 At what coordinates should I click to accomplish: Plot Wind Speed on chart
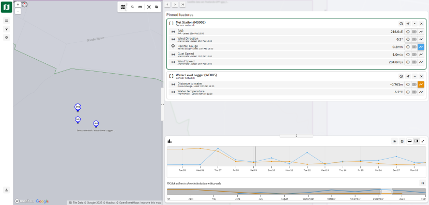[421, 62]
